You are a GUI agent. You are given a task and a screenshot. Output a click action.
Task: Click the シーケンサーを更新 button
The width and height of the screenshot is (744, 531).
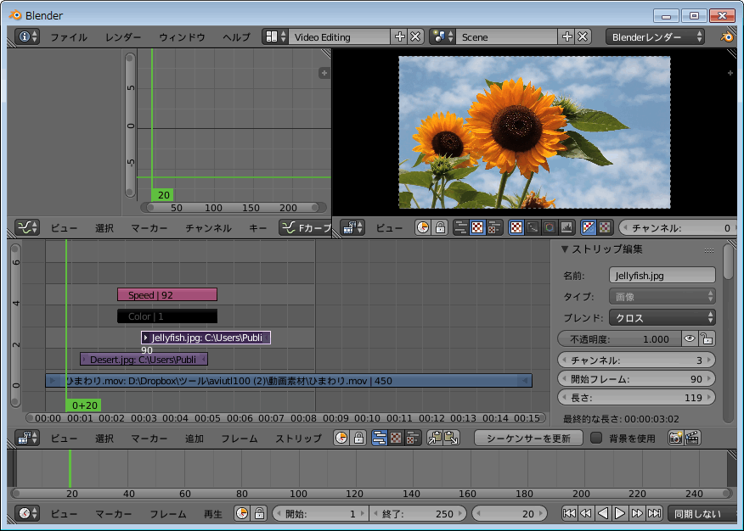(x=528, y=438)
